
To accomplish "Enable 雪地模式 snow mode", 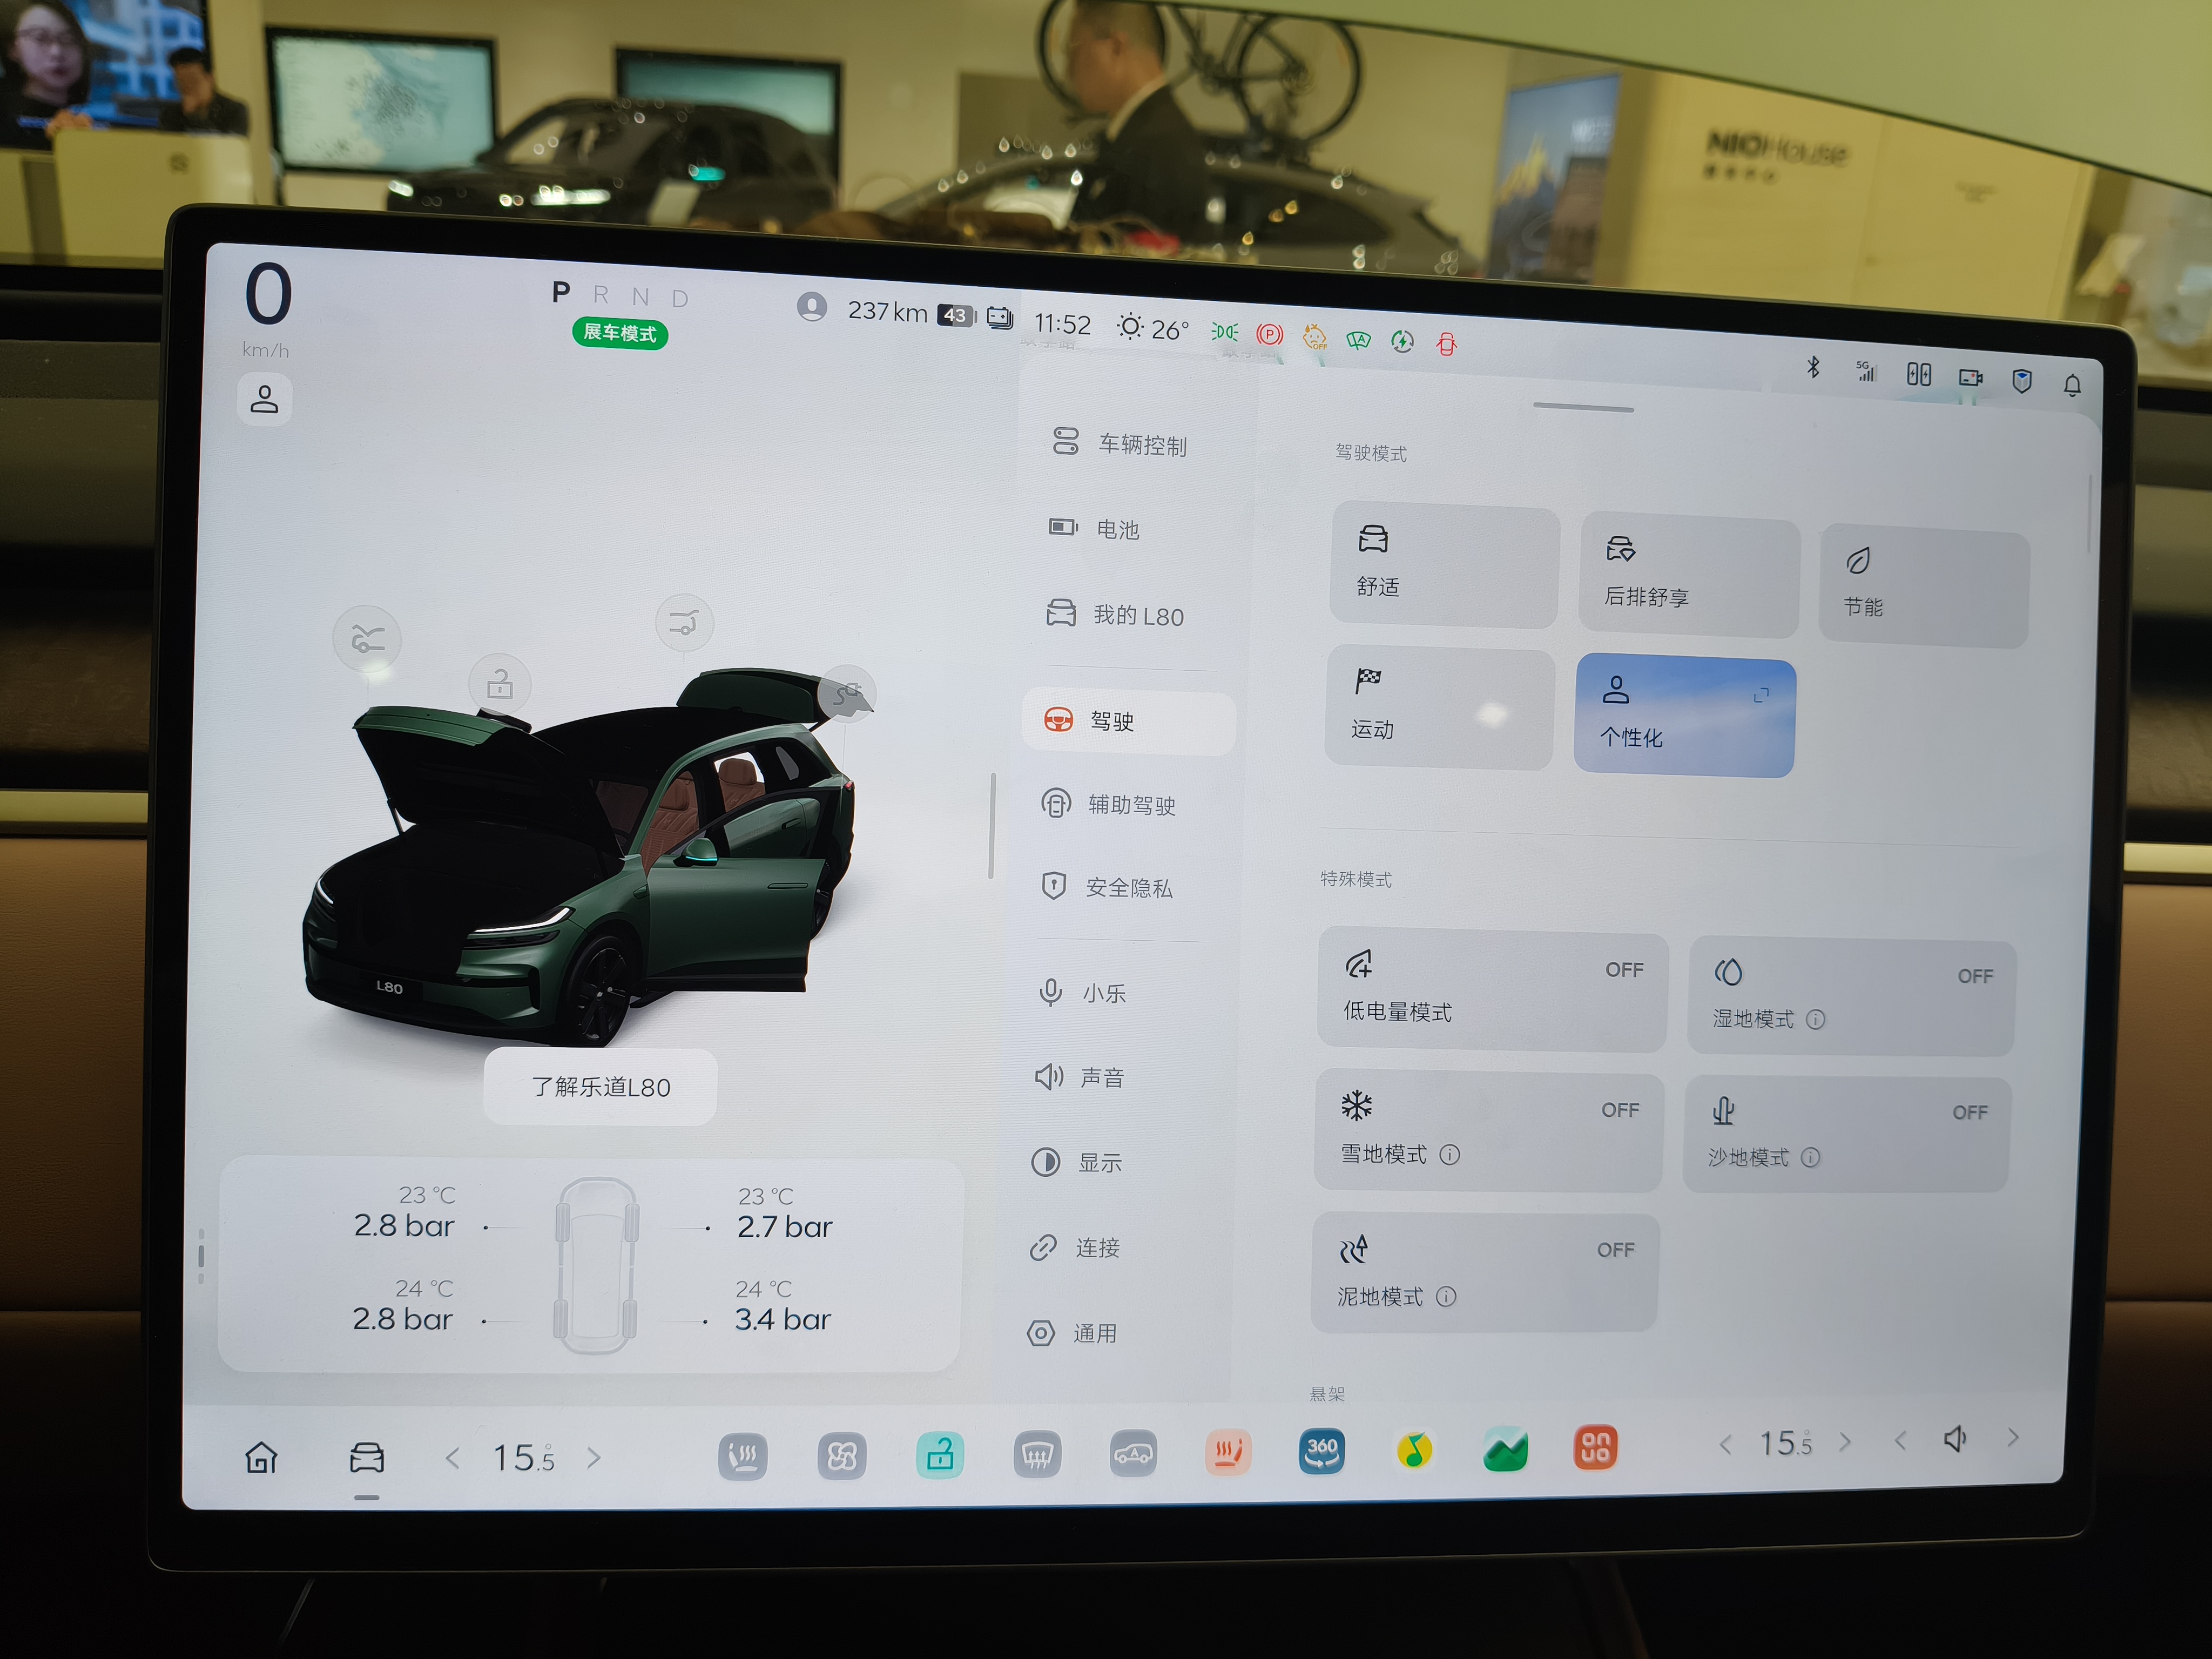I will coord(1487,1131).
